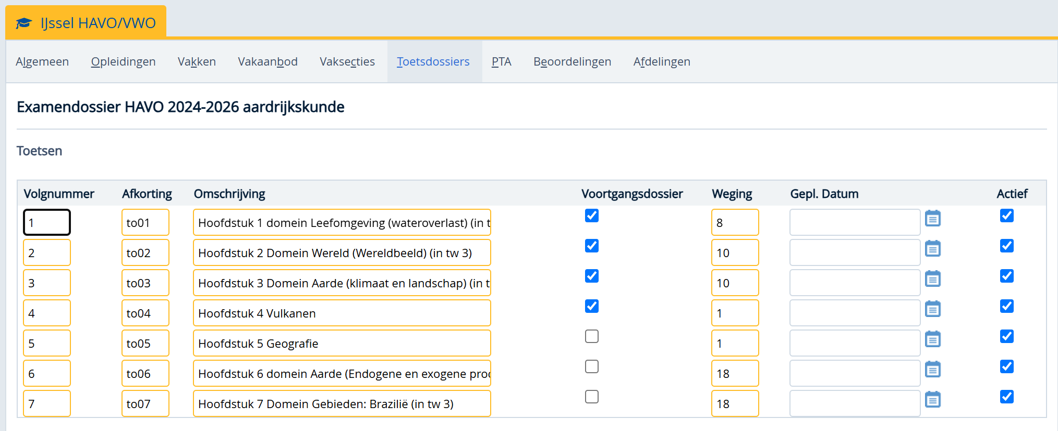Open the PTA tab

coord(501,61)
